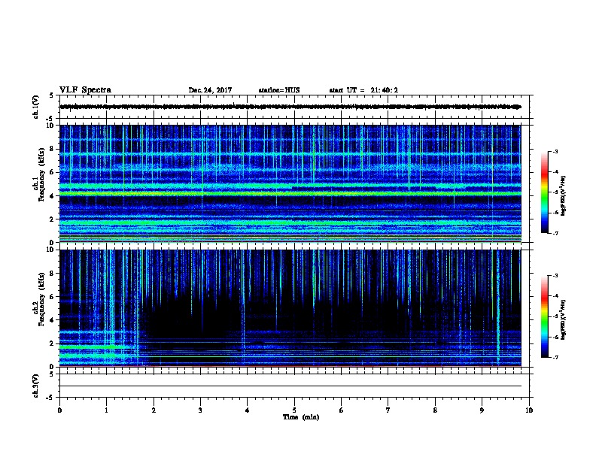Click the time-axis tick label "1"
The image size is (596, 460).
[x=106, y=410]
